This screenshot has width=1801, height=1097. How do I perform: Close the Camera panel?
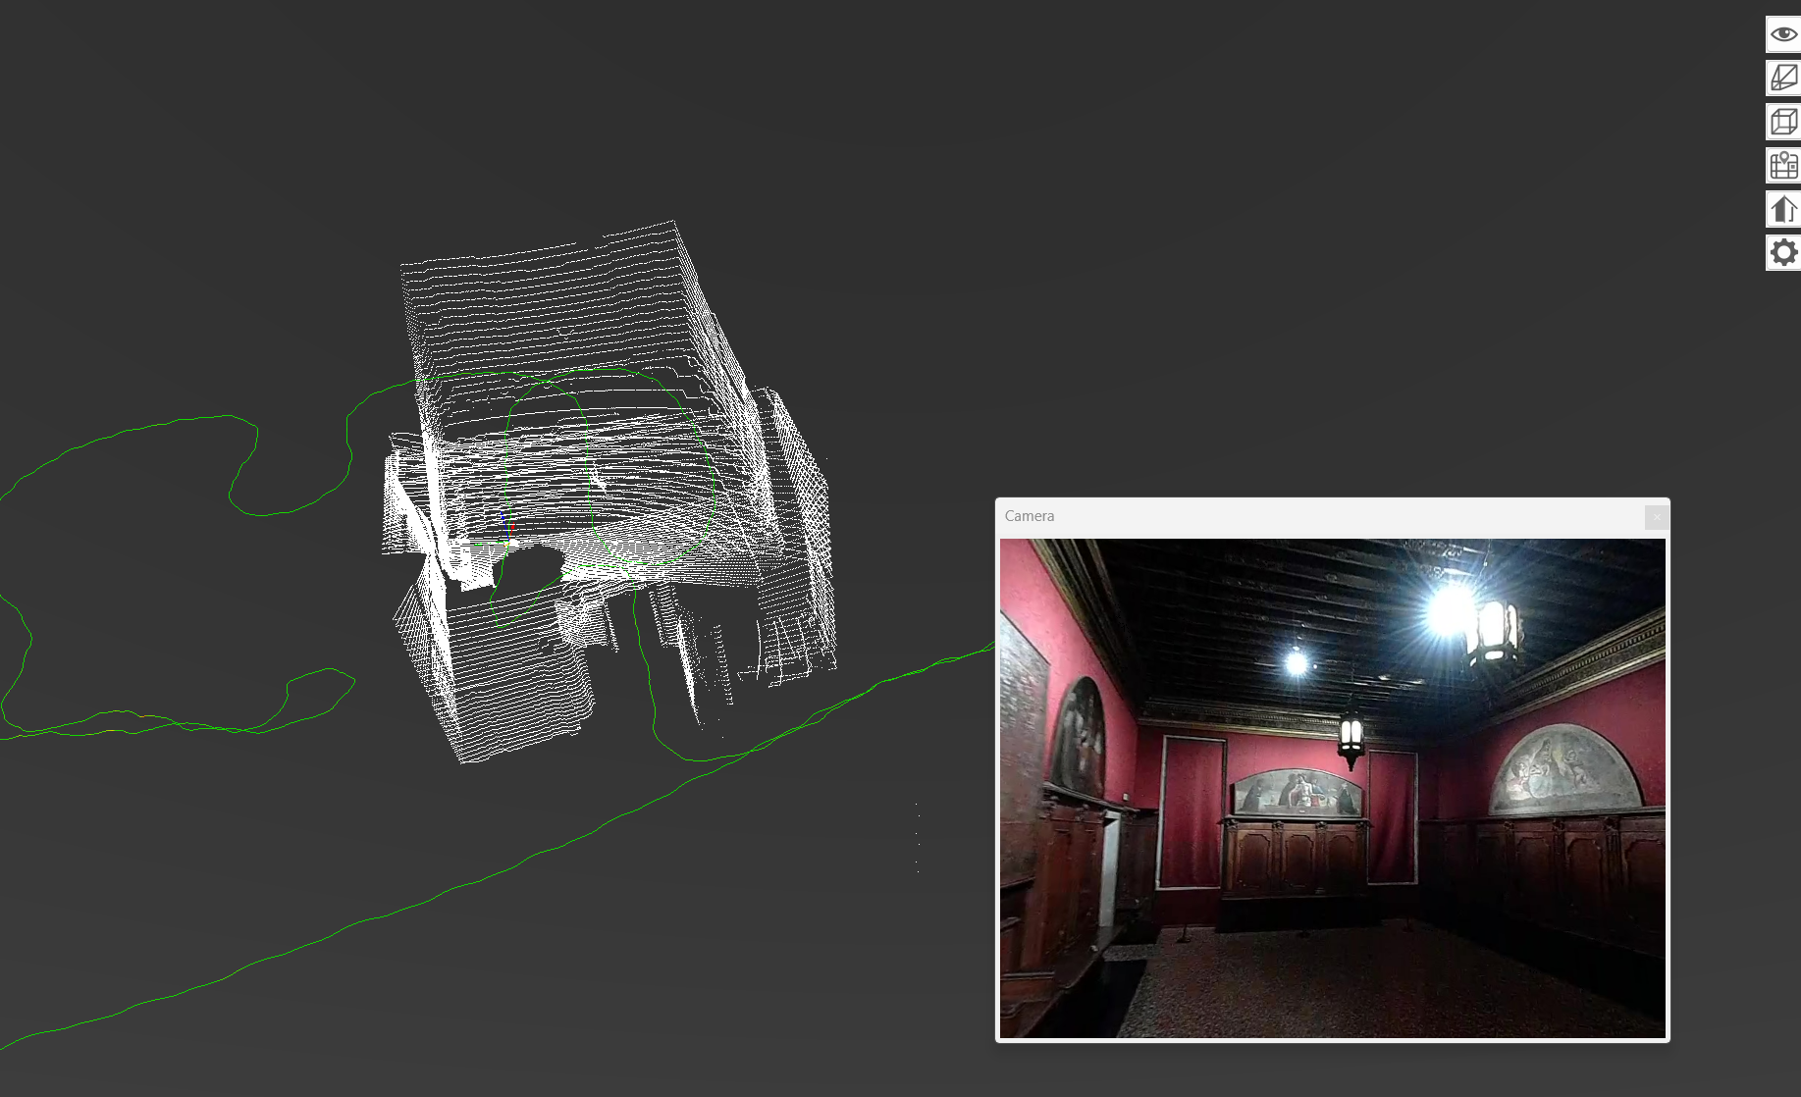[1656, 516]
